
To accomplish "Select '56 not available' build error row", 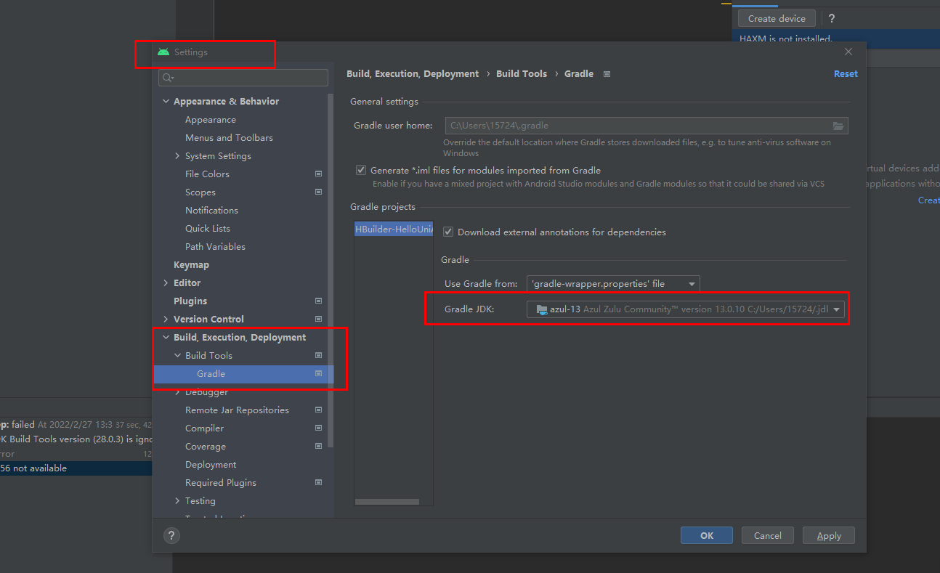I will tap(76, 468).
